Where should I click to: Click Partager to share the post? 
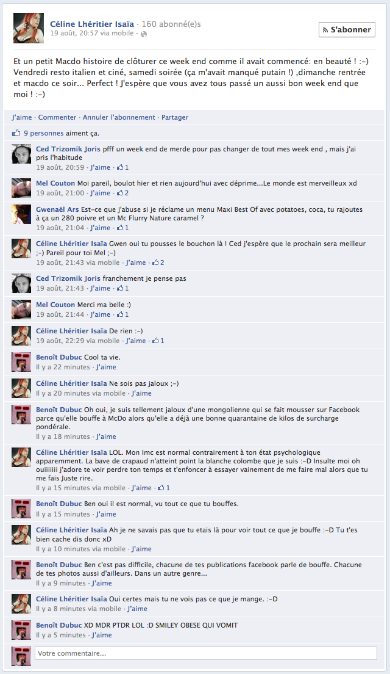(175, 117)
